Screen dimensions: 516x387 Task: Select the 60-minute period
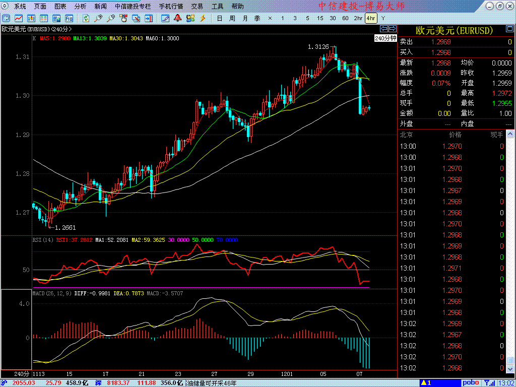click(345, 18)
